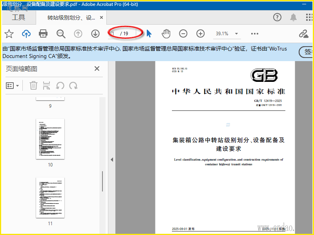Image resolution: width=314 pixels, height=235 pixels.
Task: Upload file to cloud icon
Action: tap(26, 34)
